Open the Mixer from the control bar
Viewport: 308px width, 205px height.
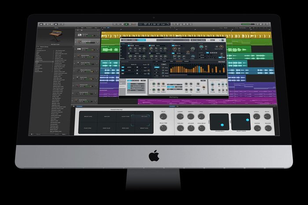point(59,24)
